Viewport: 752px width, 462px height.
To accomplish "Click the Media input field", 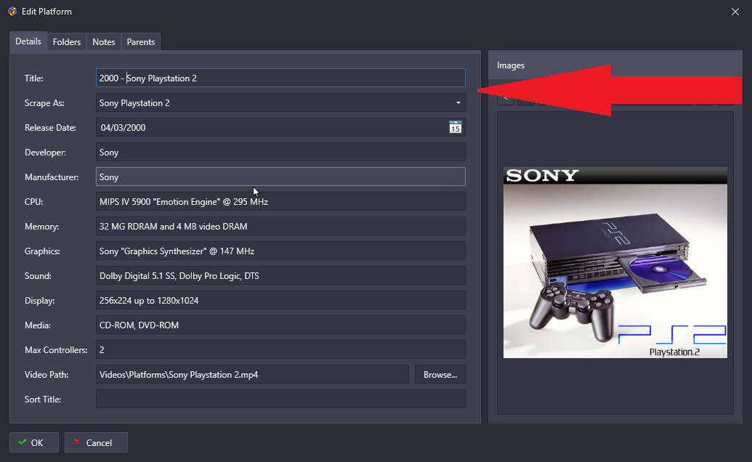I will click(x=280, y=325).
